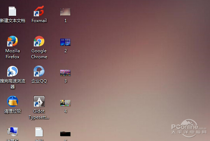Open the Computer monitor icon at bottom
The height and width of the screenshot is (141, 210).
(x=13, y=132)
